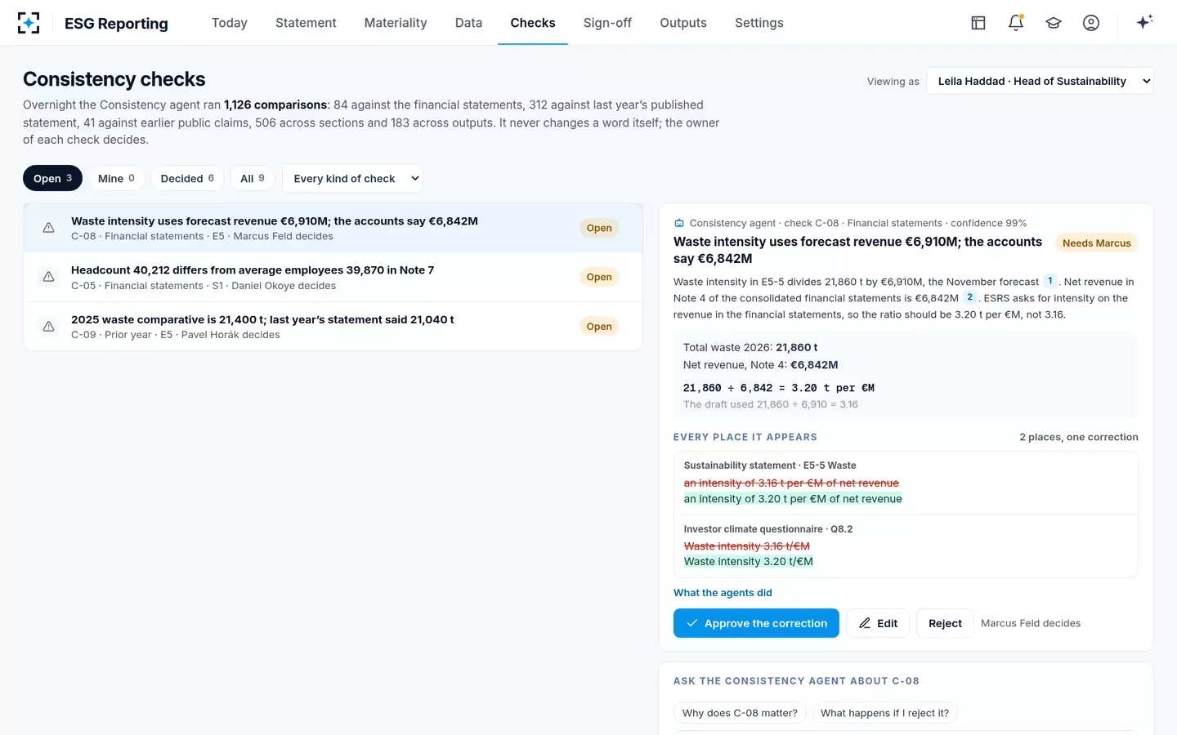Image resolution: width=1177 pixels, height=735 pixels.
Task: Click the warning icon on check C-08
Action: click(x=49, y=228)
